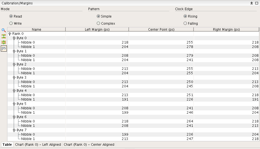The width and height of the screenshot is (260, 149).
Task: Choose the Simple pattern radio button
Action: (98, 16)
